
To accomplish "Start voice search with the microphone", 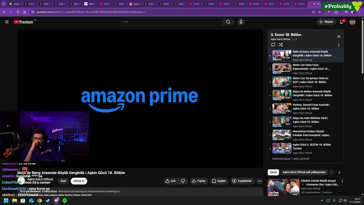I will pyautogui.click(x=241, y=22).
